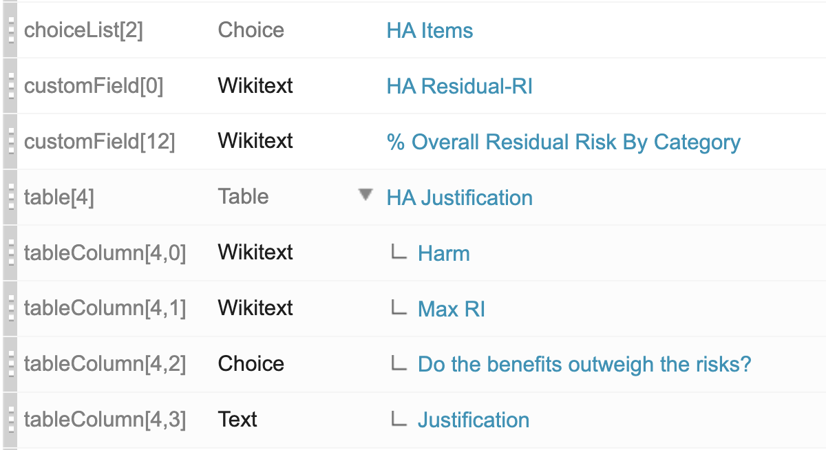The width and height of the screenshot is (826, 450).
Task: Open Do the benefits outweigh the risks?
Action: [x=584, y=365]
